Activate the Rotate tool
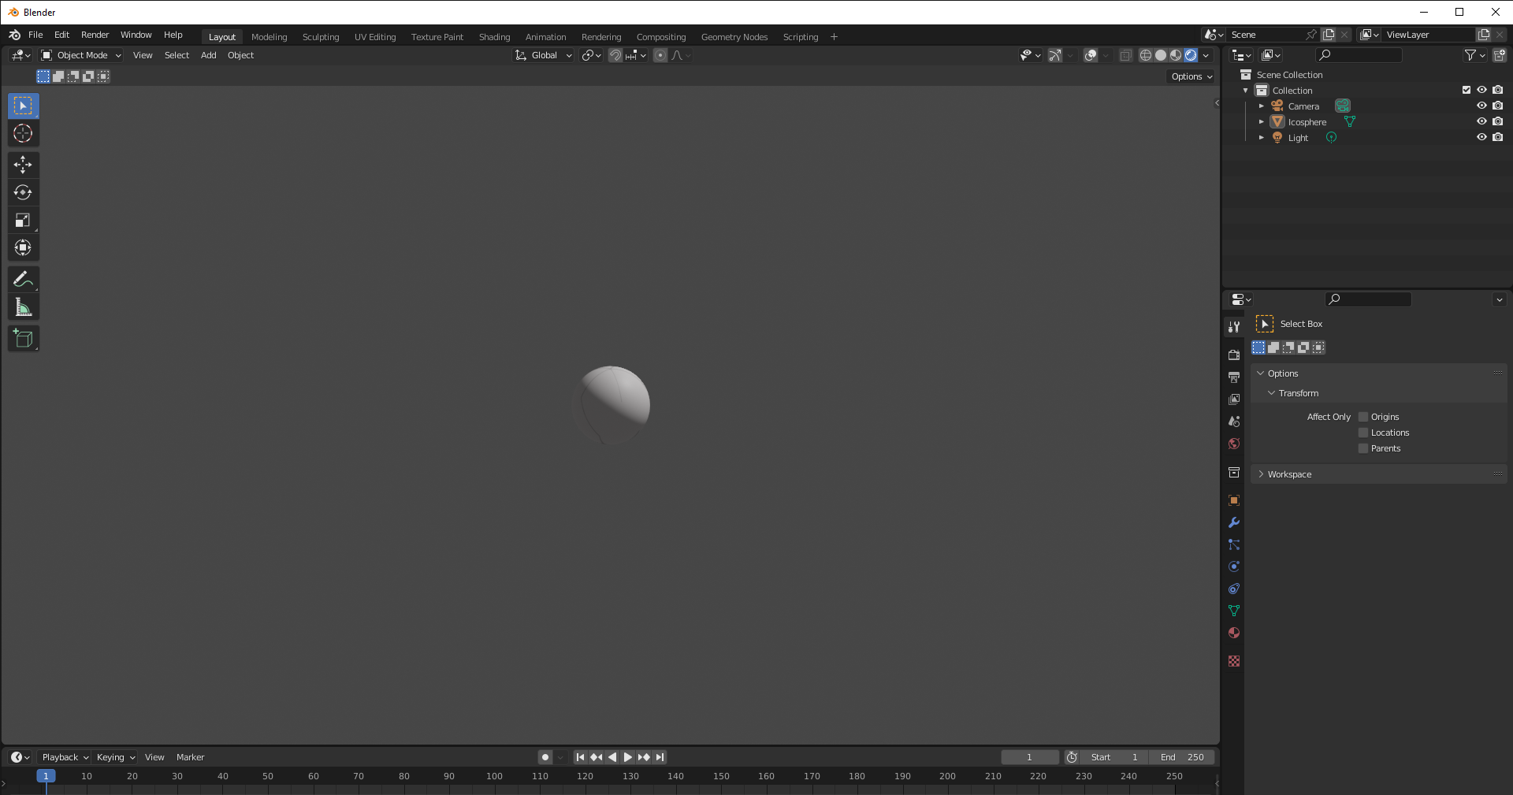The height and width of the screenshot is (795, 1513). [23, 192]
